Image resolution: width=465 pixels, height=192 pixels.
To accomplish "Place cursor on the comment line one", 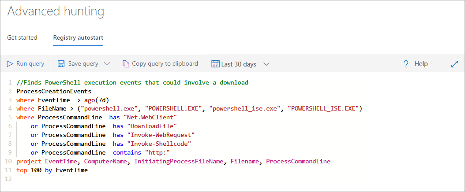I will pos(132,82).
